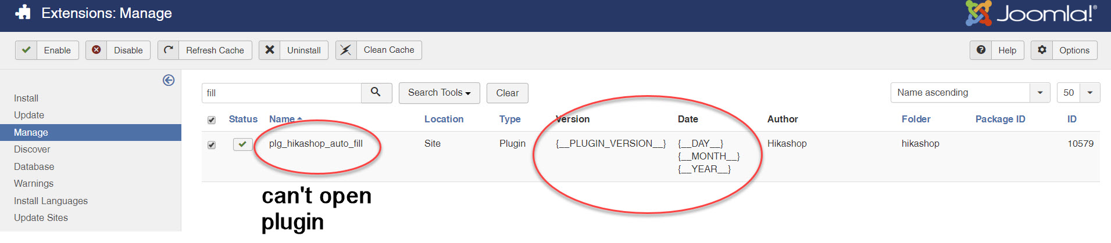Click the Joomla! logo
This screenshot has height=243, width=1111.
[x=1031, y=13]
